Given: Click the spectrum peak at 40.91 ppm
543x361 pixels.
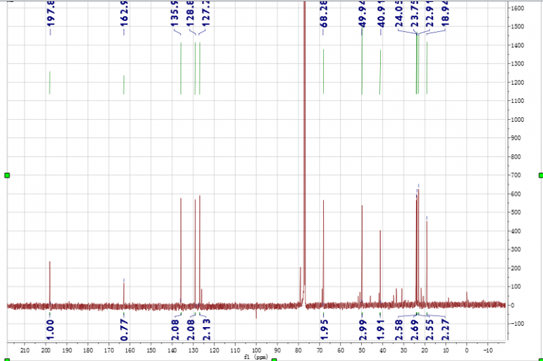Looking at the screenshot, I should 380,268.
